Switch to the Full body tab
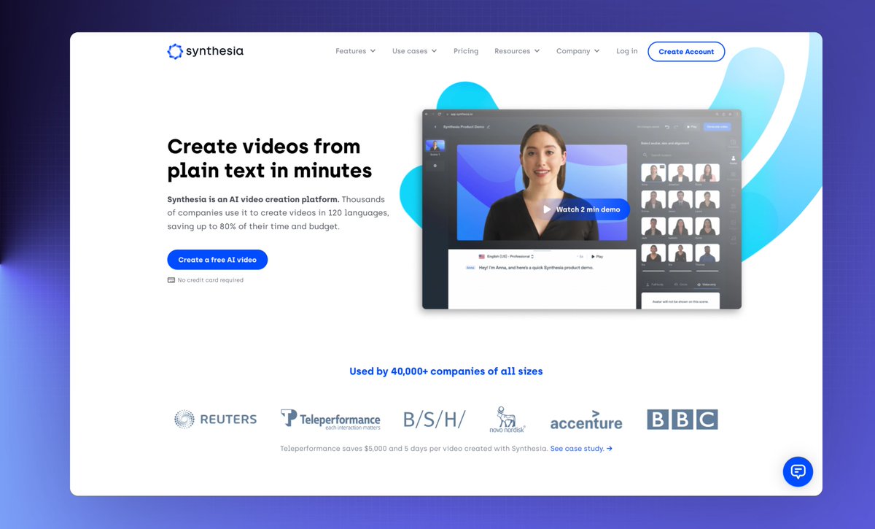This screenshot has height=529, width=875. [x=656, y=285]
